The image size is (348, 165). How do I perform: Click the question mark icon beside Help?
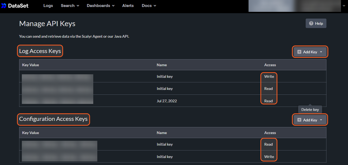coord(311,23)
